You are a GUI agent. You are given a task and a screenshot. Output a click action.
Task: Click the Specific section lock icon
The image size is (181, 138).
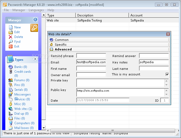[x=52, y=45]
